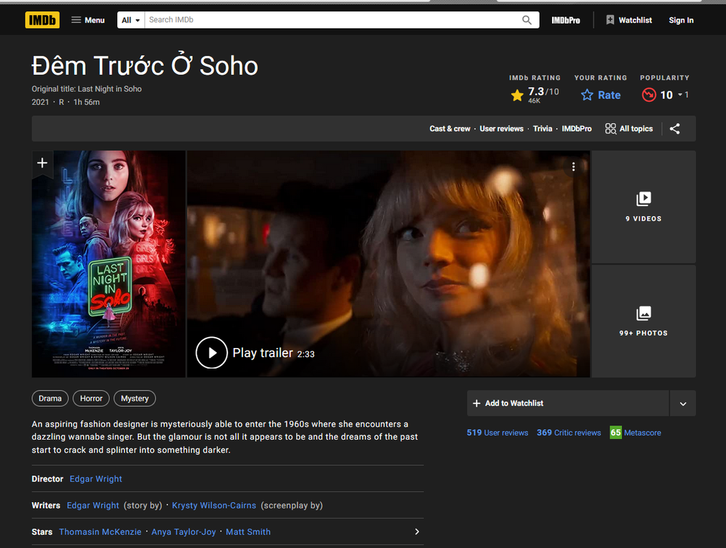Click the magnifying glass search icon
The height and width of the screenshot is (548, 726).
tap(527, 20)
